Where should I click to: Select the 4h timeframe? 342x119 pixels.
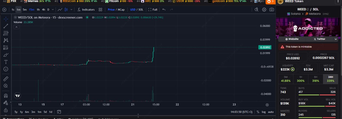[44, 10]
